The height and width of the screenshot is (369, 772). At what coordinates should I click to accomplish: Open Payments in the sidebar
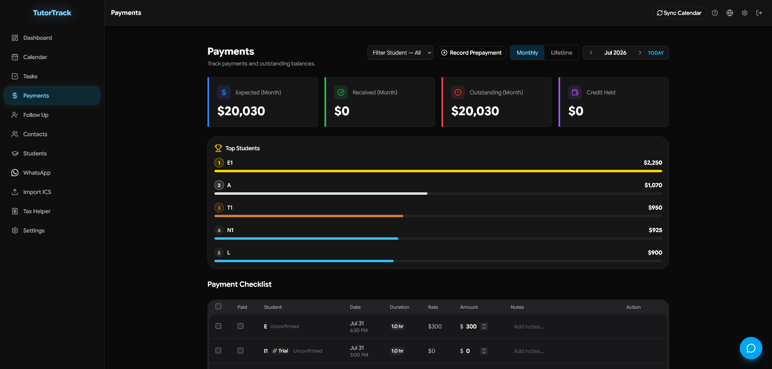click(x=52, y=96)
